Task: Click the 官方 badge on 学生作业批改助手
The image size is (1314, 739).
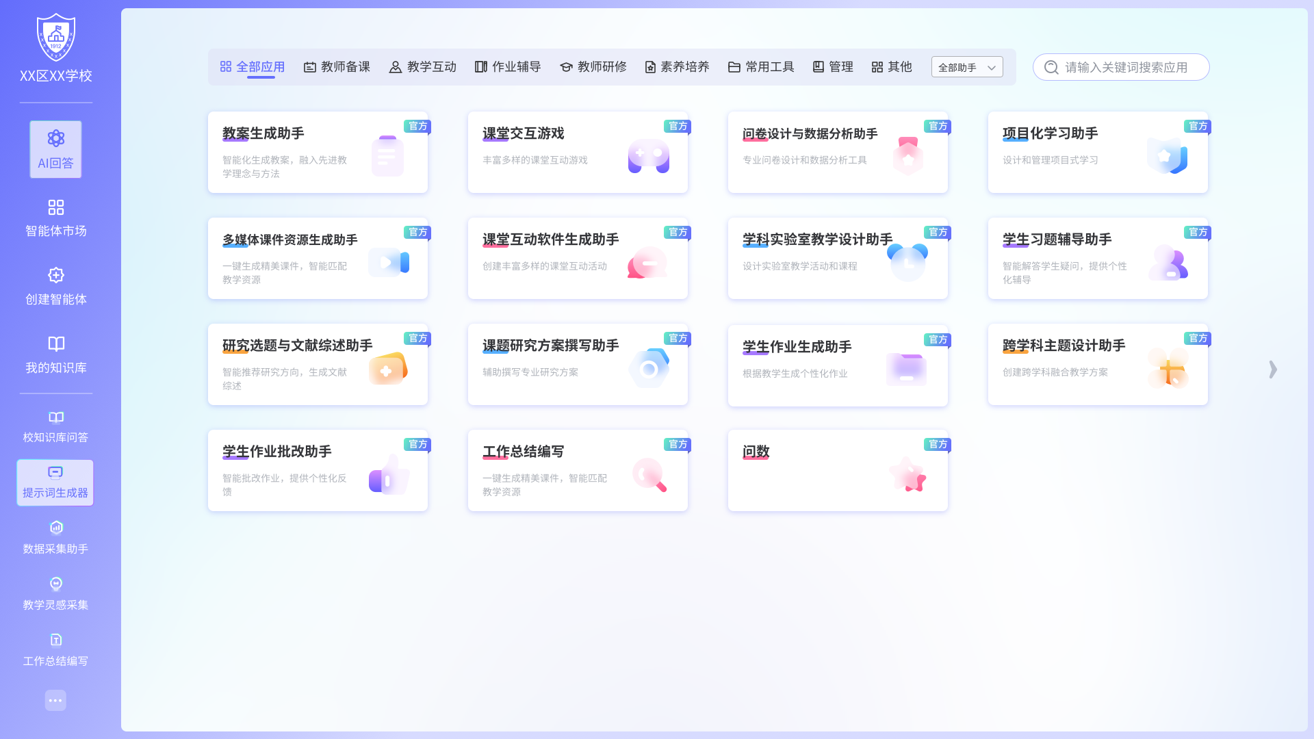Action: (417, 445)
